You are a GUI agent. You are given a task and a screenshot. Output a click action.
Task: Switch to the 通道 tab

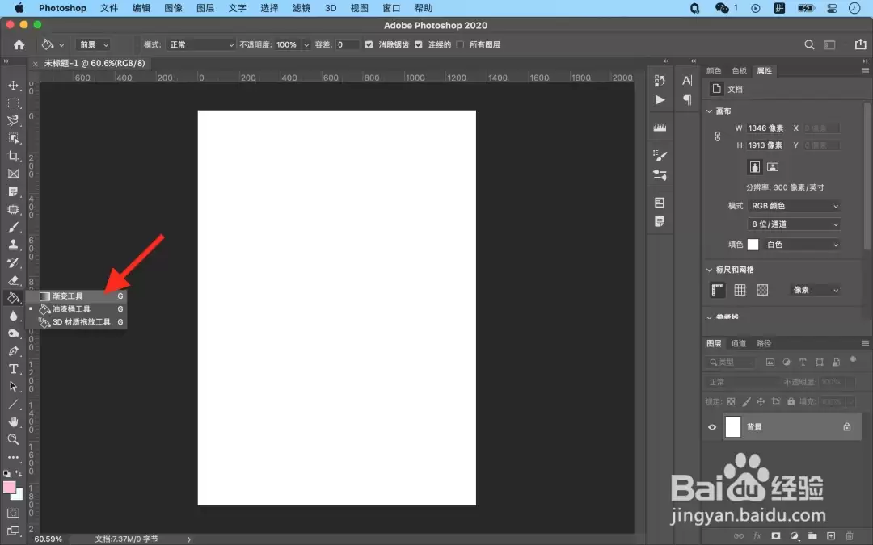[x=738, y=343]
